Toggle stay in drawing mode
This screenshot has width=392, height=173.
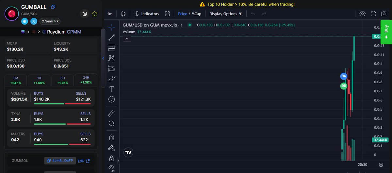[112, 148]
